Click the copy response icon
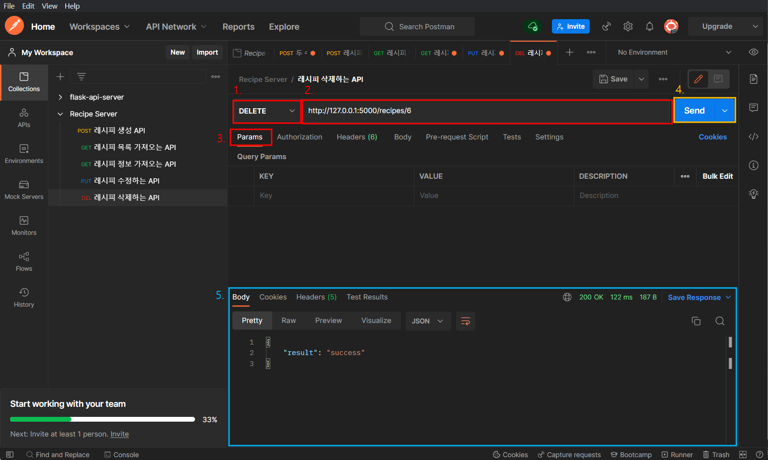Image resolution: width=768 pixels, height=460 pixels. (x=696, y=321)
